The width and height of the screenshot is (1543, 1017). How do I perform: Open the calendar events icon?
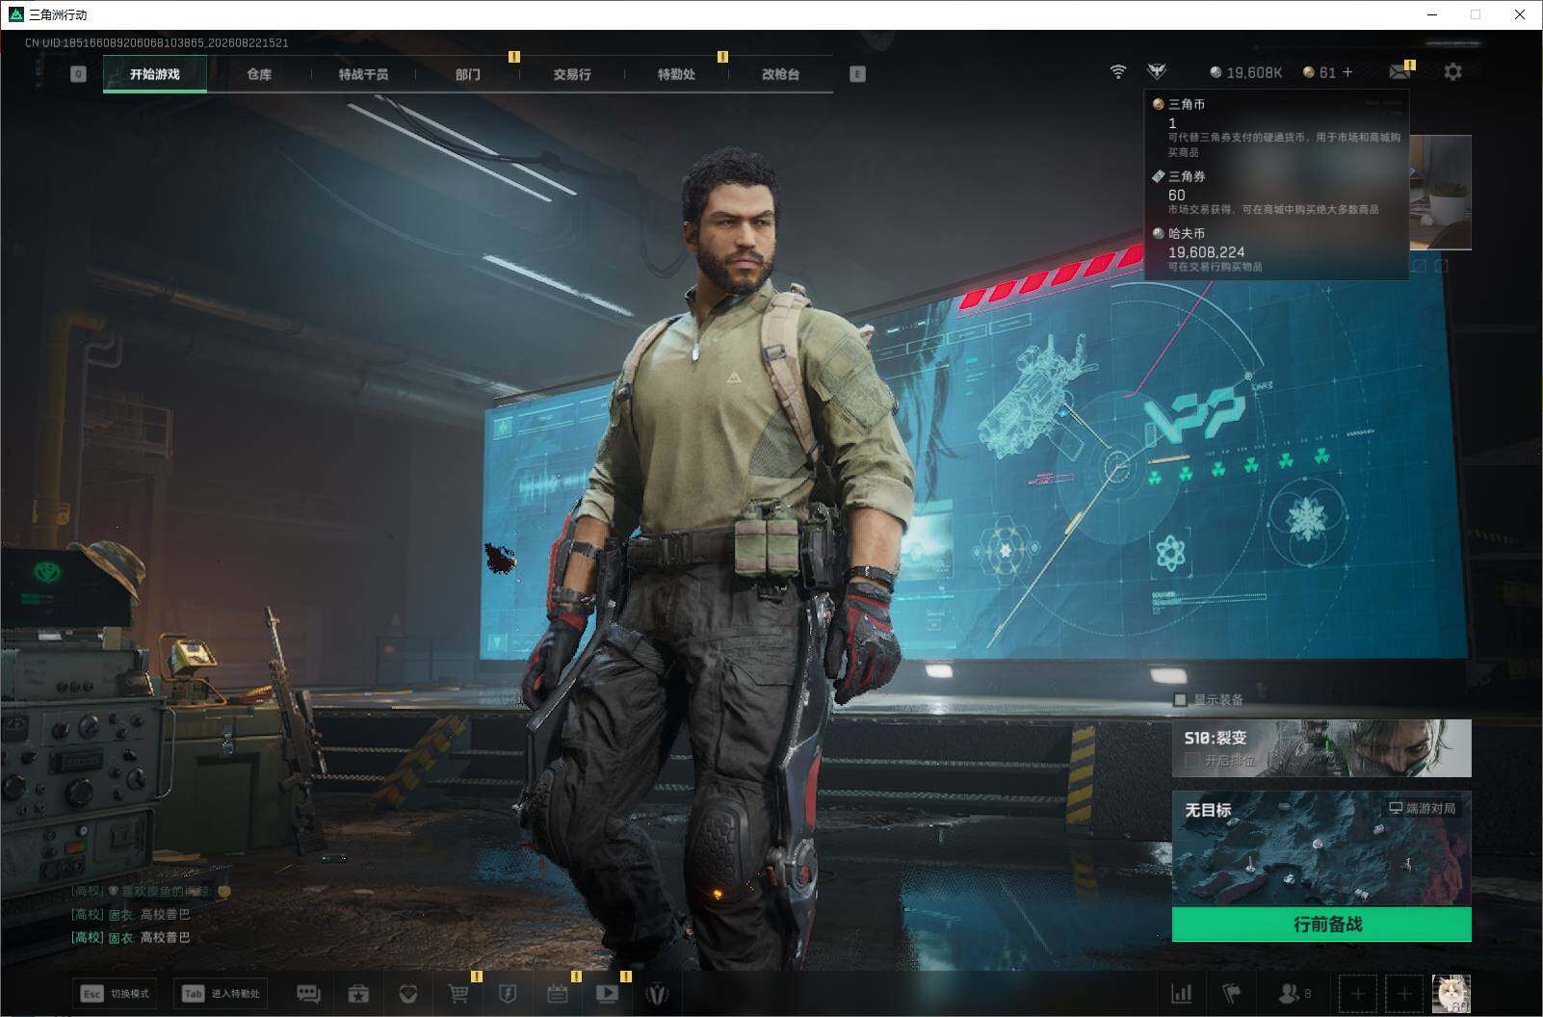point(557,994)
